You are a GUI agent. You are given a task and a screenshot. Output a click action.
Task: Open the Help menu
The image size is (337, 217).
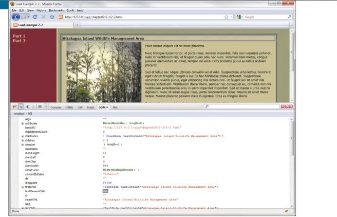pyautogui.click(x=80, y=10)
